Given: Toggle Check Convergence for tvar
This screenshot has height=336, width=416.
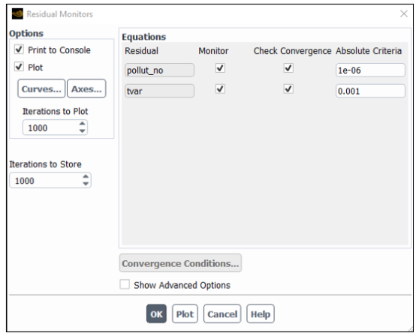Looking at the screenshot, I should point(288,89).
